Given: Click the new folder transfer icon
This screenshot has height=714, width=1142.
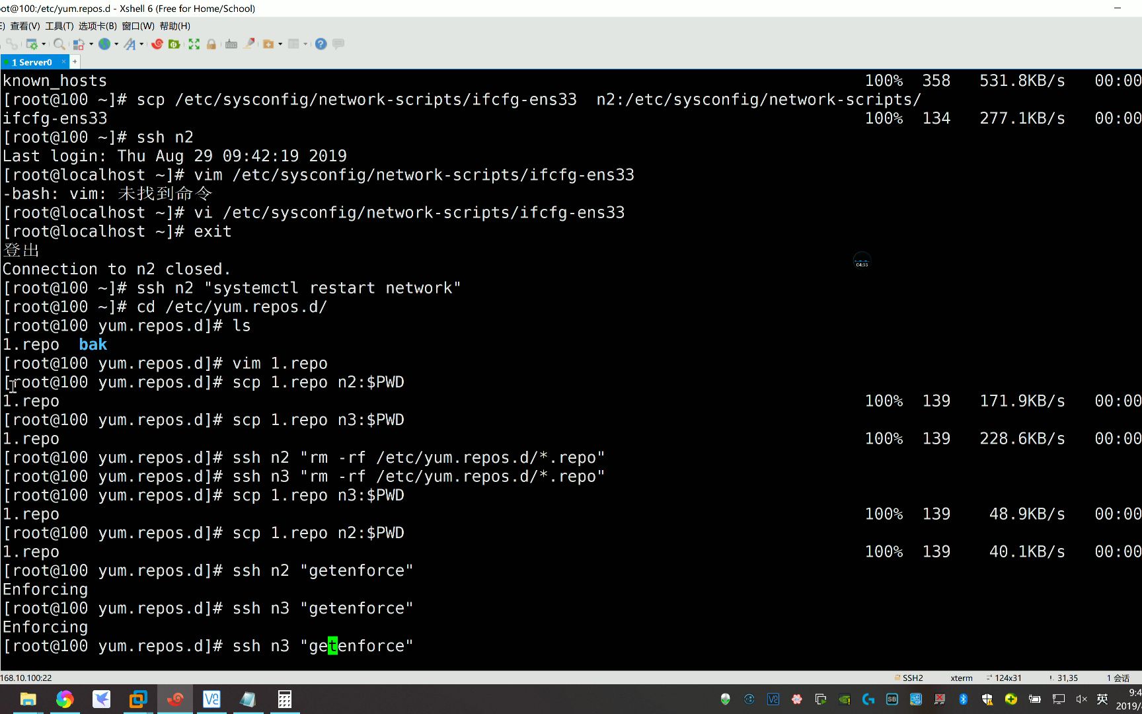Looking at the screenshot, I should [x=268, y=44].
